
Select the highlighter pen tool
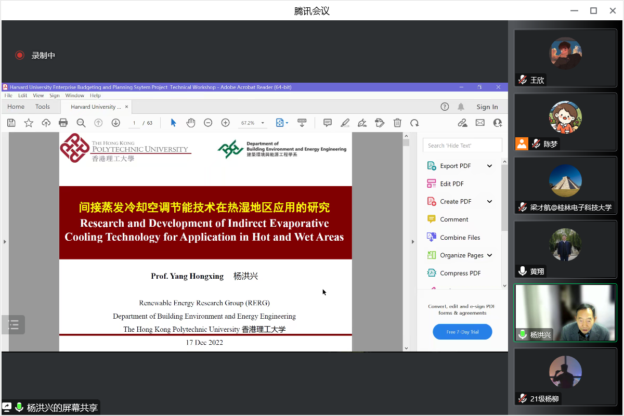click(345, 123)
